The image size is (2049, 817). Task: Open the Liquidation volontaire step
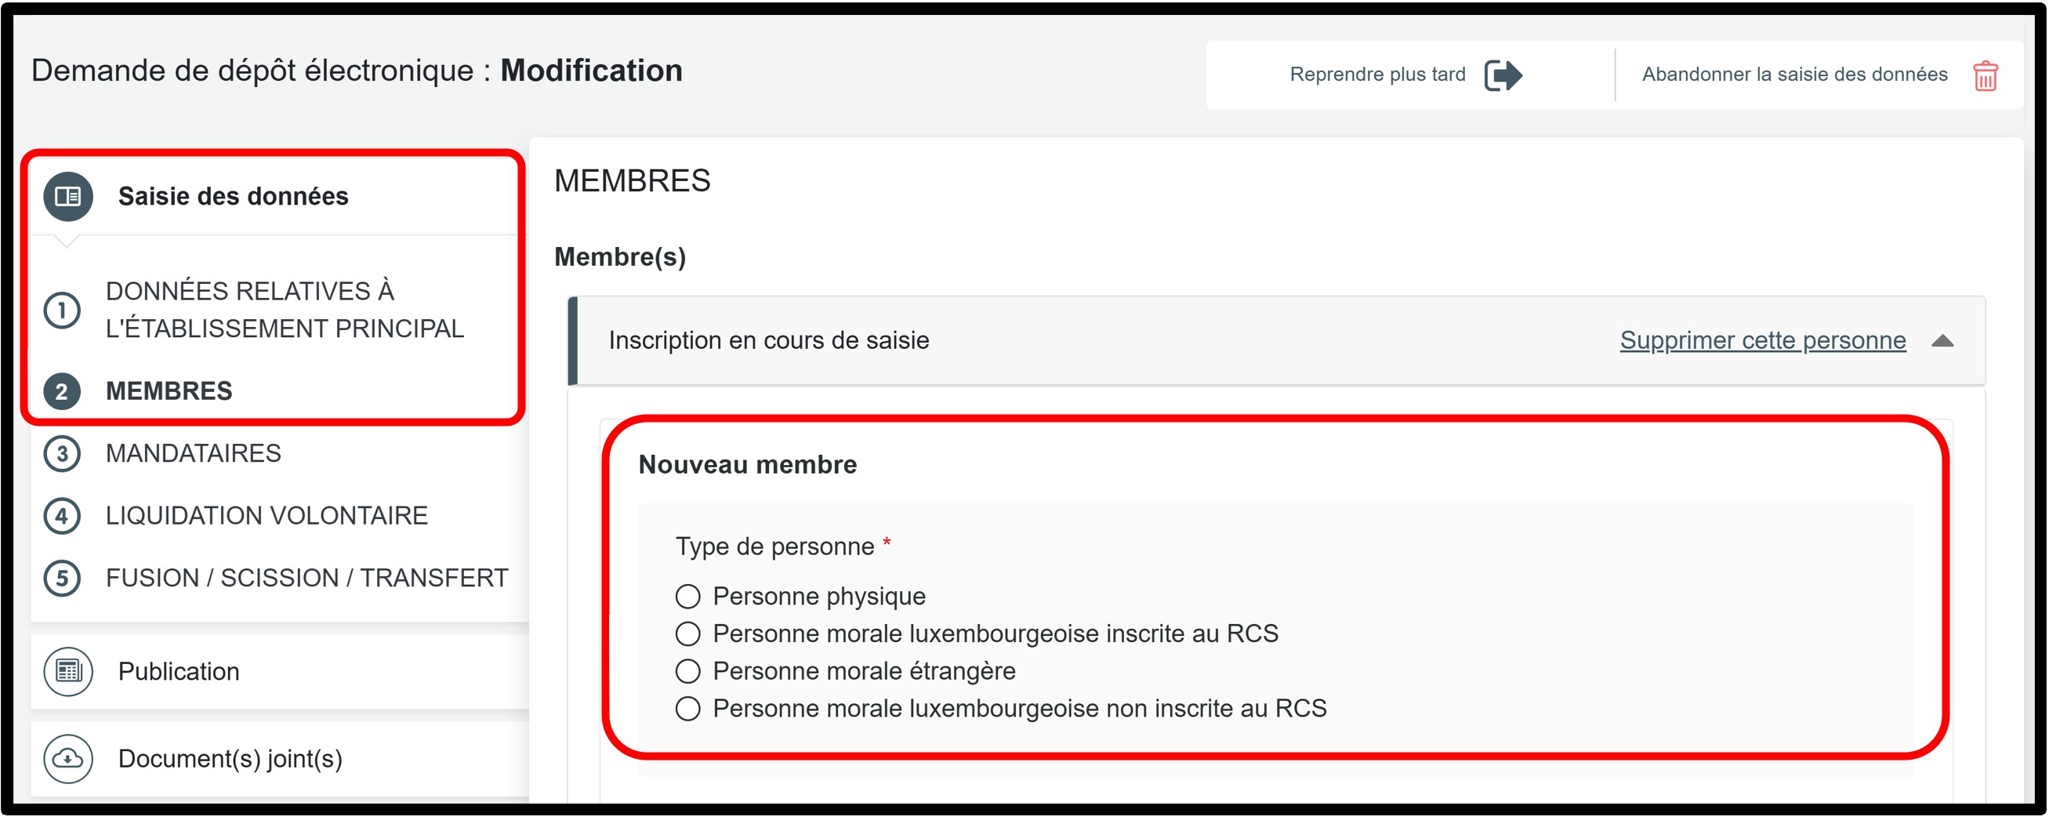(267, 515)
